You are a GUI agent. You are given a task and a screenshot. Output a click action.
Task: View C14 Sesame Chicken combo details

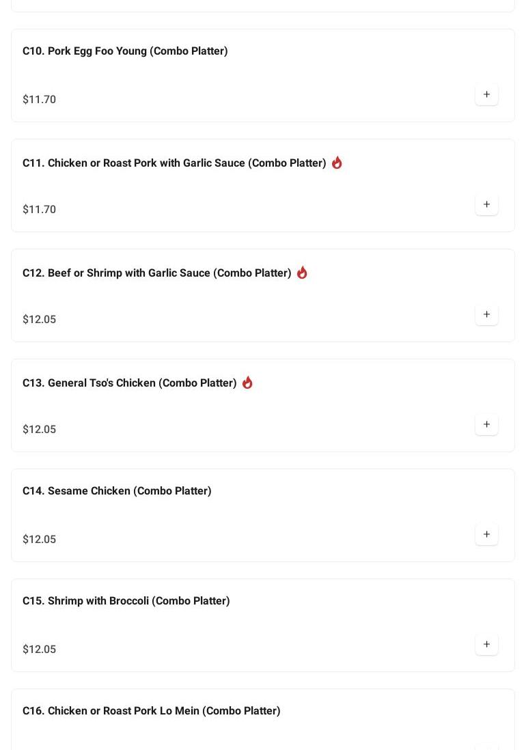[117, 491]
